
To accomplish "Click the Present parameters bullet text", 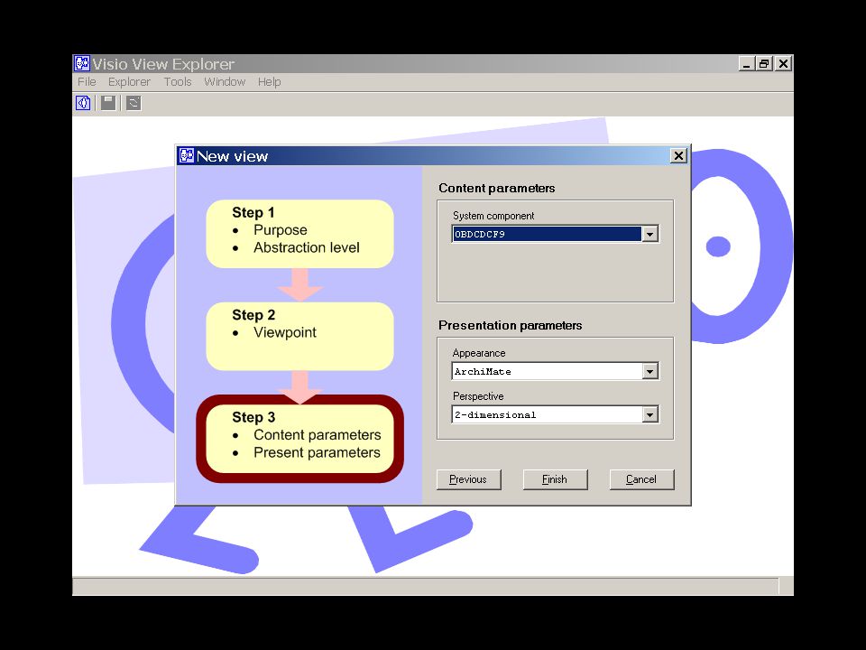I will tap(317, 452).
